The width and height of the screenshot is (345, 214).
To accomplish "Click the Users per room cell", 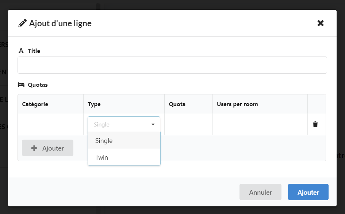I will tap(260, 124).
